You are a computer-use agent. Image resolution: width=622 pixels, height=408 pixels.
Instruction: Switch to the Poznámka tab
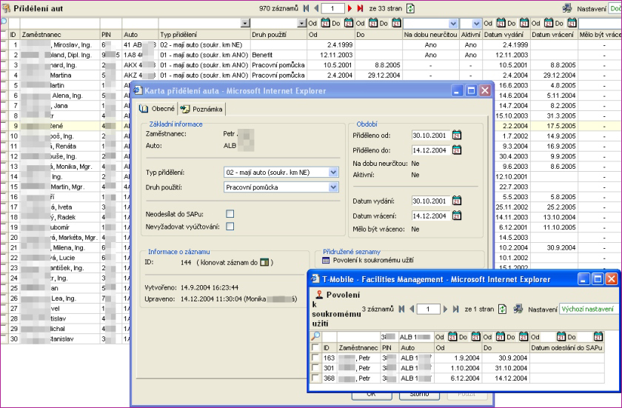click(201, 110)
